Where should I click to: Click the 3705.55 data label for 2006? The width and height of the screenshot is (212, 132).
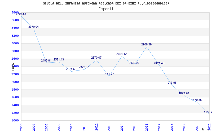click(21, 14)
